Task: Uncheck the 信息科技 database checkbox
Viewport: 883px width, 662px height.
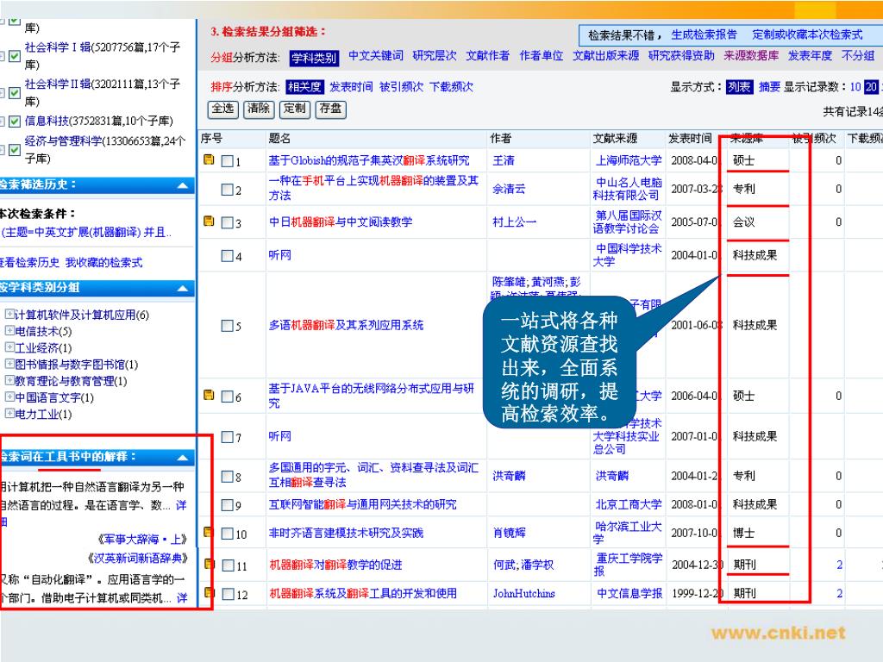Action: coord(14,122)
